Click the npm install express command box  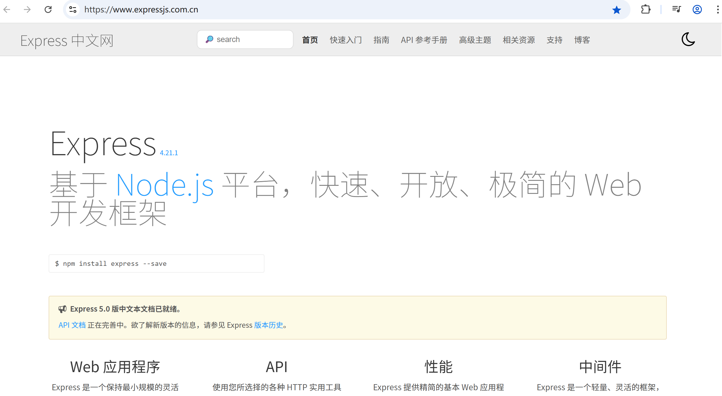pos(157,264)
